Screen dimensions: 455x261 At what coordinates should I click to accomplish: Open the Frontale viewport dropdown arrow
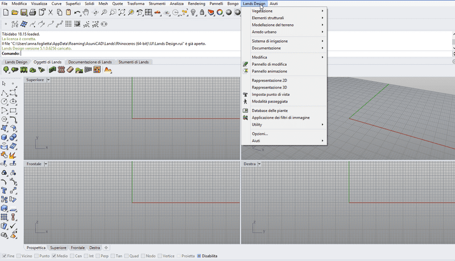pos(46,164)
